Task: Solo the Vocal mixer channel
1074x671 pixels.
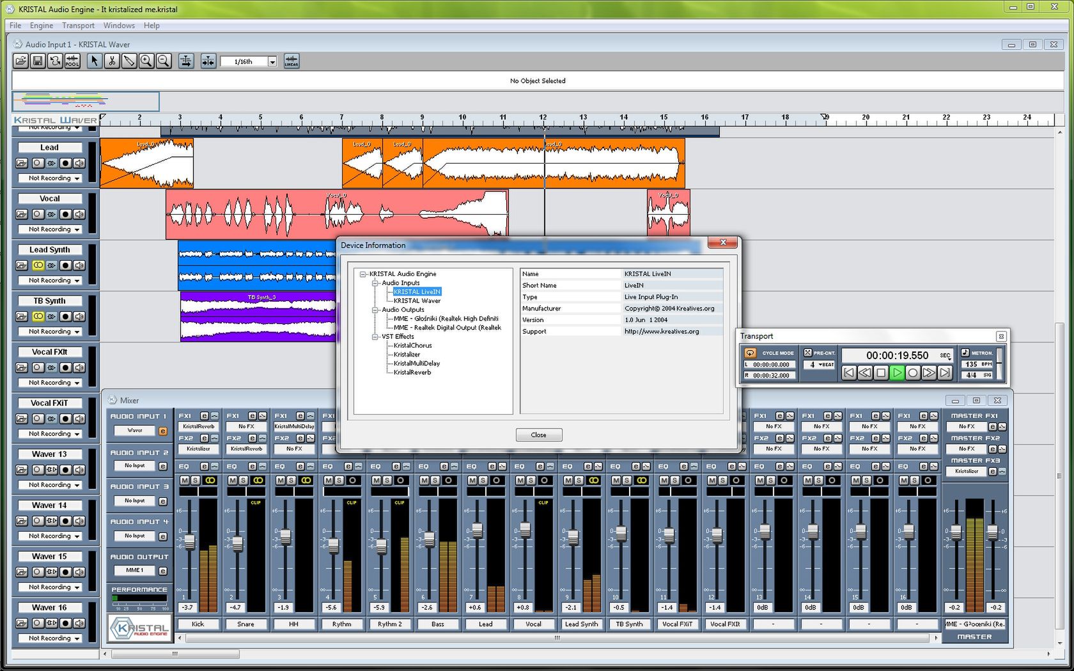Action: pyautogui.click(x=531, y=480)
